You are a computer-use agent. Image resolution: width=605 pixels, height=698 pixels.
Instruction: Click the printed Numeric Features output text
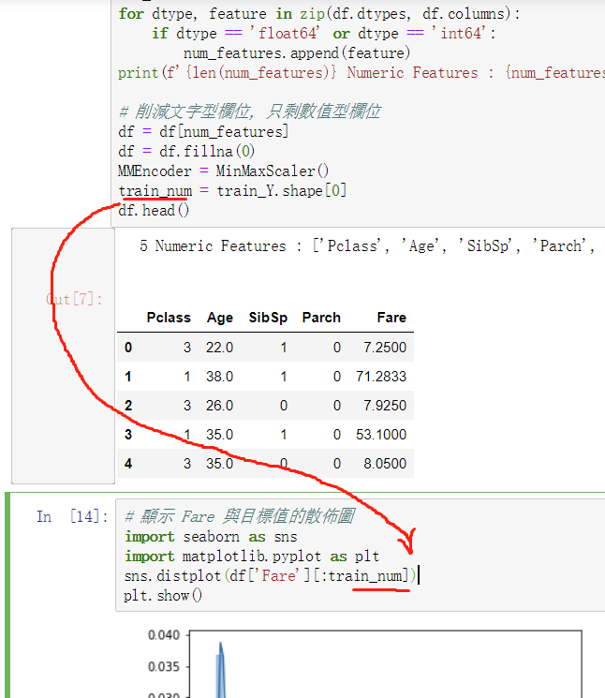[367, 245]
